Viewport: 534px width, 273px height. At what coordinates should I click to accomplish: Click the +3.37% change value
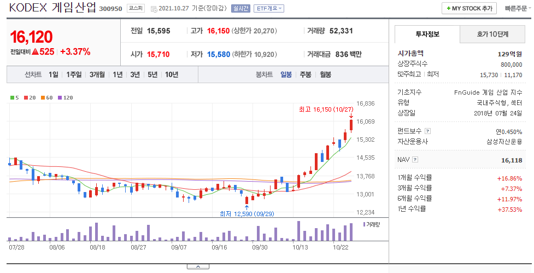[x=75, y=52]
